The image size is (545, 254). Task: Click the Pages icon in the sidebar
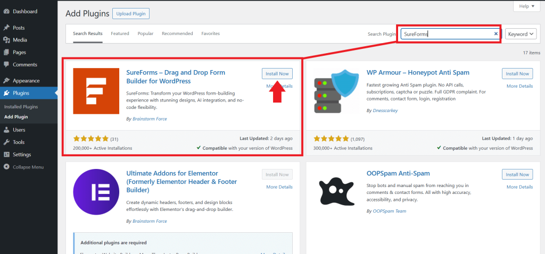pos(6,53)
